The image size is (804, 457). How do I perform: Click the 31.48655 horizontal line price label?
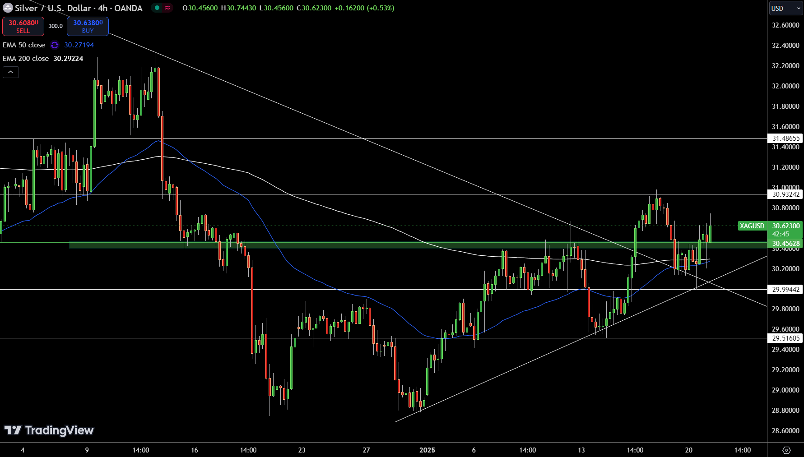pos(785,138)
